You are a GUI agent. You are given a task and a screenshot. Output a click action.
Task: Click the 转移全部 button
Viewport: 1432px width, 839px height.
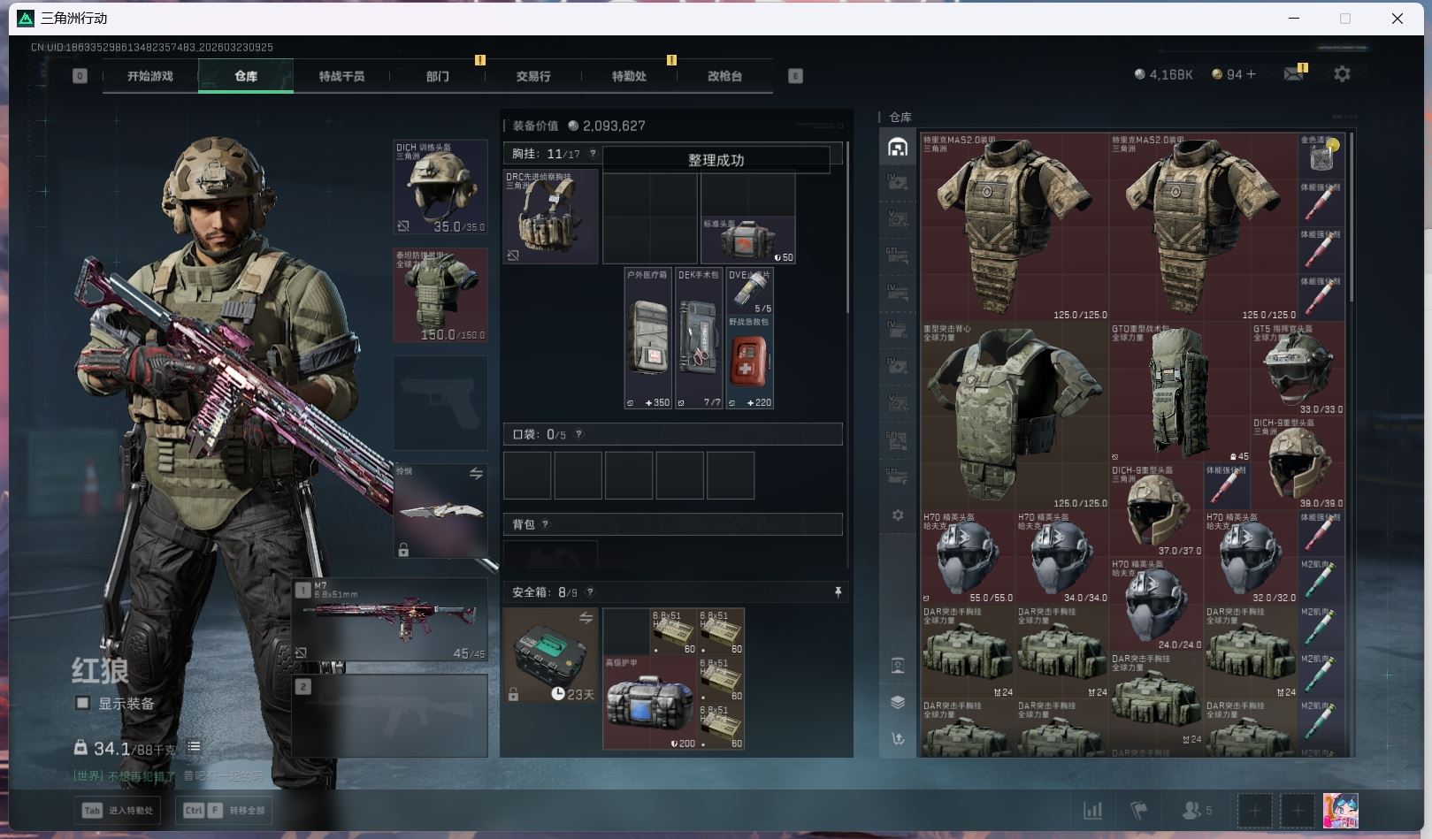225,810
